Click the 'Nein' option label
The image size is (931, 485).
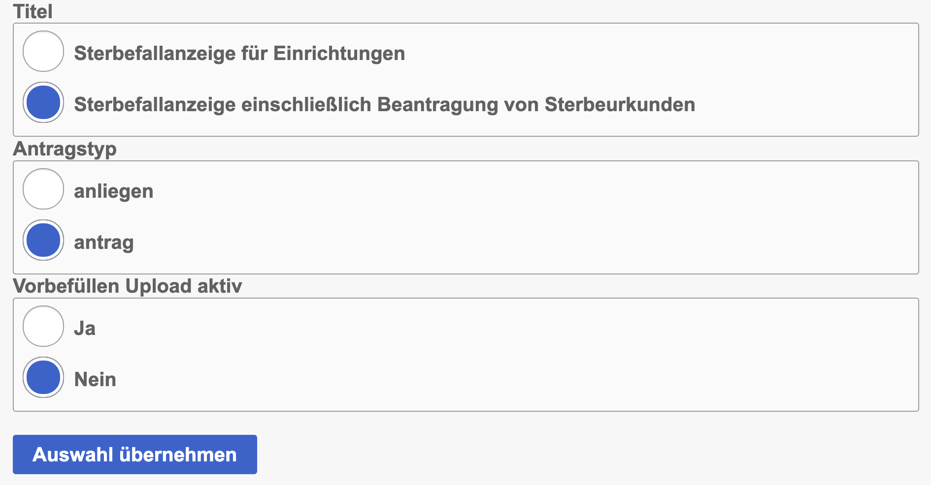[95, 379]
